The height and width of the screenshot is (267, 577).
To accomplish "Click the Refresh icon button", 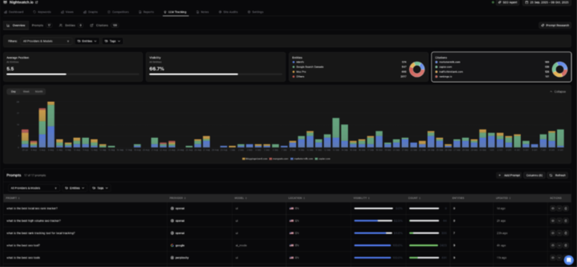I will [x=557, y=175].
